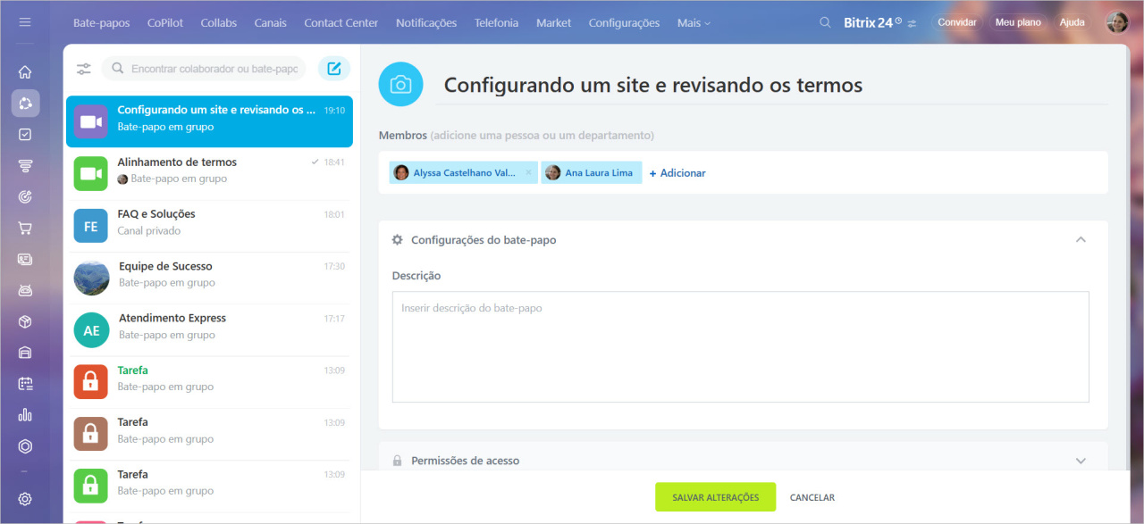Viewport: 1144px width, 524px height.
Task: Open the Mais dropdown menu
Action: tap(694, 22)
